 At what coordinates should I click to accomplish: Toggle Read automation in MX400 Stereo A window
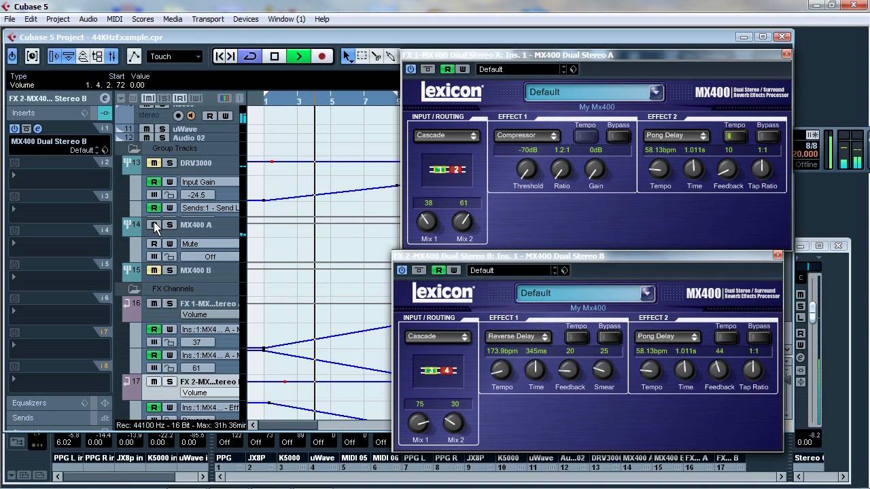coord(447,69)
